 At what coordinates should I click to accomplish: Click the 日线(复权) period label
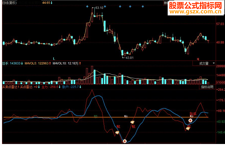coord(9,3)
